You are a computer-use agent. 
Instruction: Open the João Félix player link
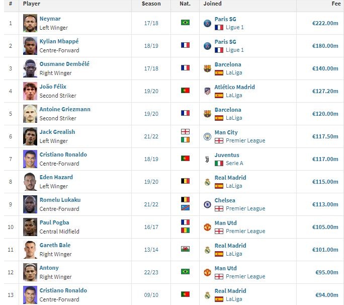(x=53, y=87)
